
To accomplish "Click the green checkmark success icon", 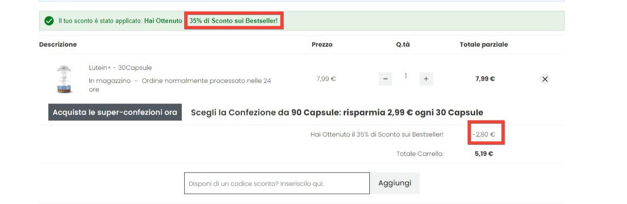I will tap(48, 21).
